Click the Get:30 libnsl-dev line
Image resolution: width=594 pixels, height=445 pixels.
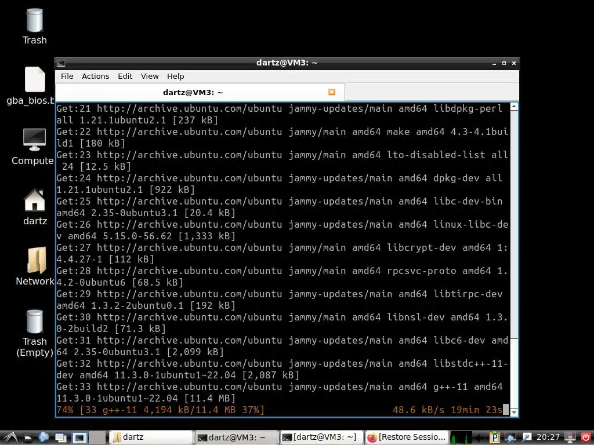point(282,323)
